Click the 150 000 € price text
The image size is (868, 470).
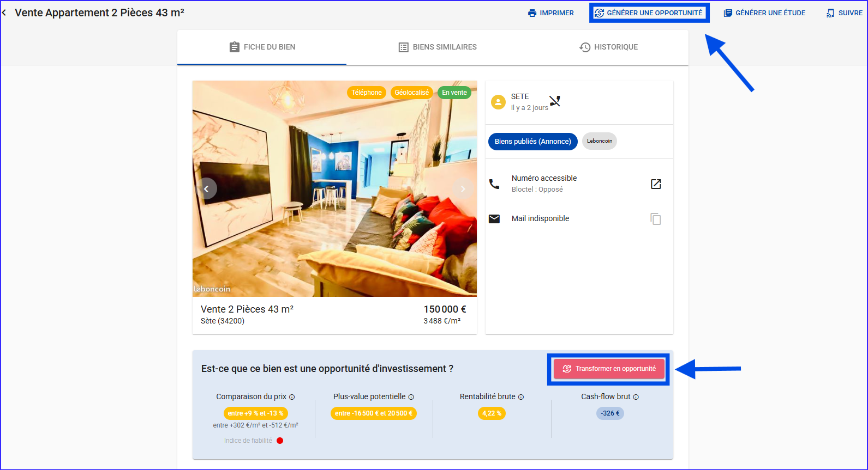(445, 309)
